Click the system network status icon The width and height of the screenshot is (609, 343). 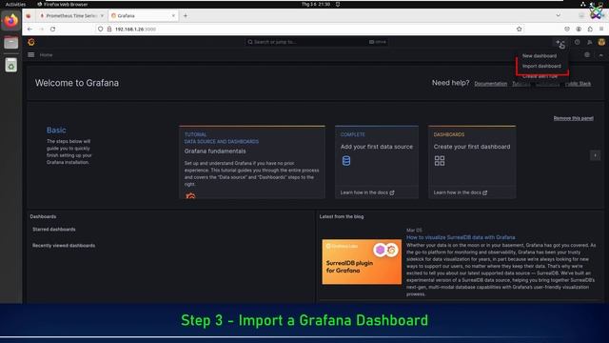(582, 4)
